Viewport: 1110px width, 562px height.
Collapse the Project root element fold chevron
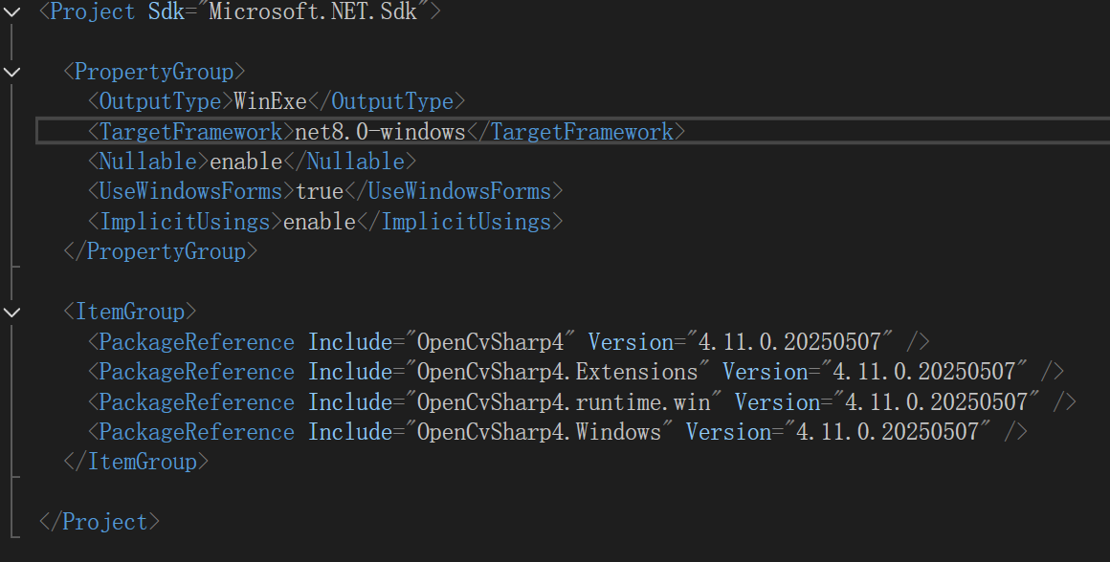(x=12, y=11)
